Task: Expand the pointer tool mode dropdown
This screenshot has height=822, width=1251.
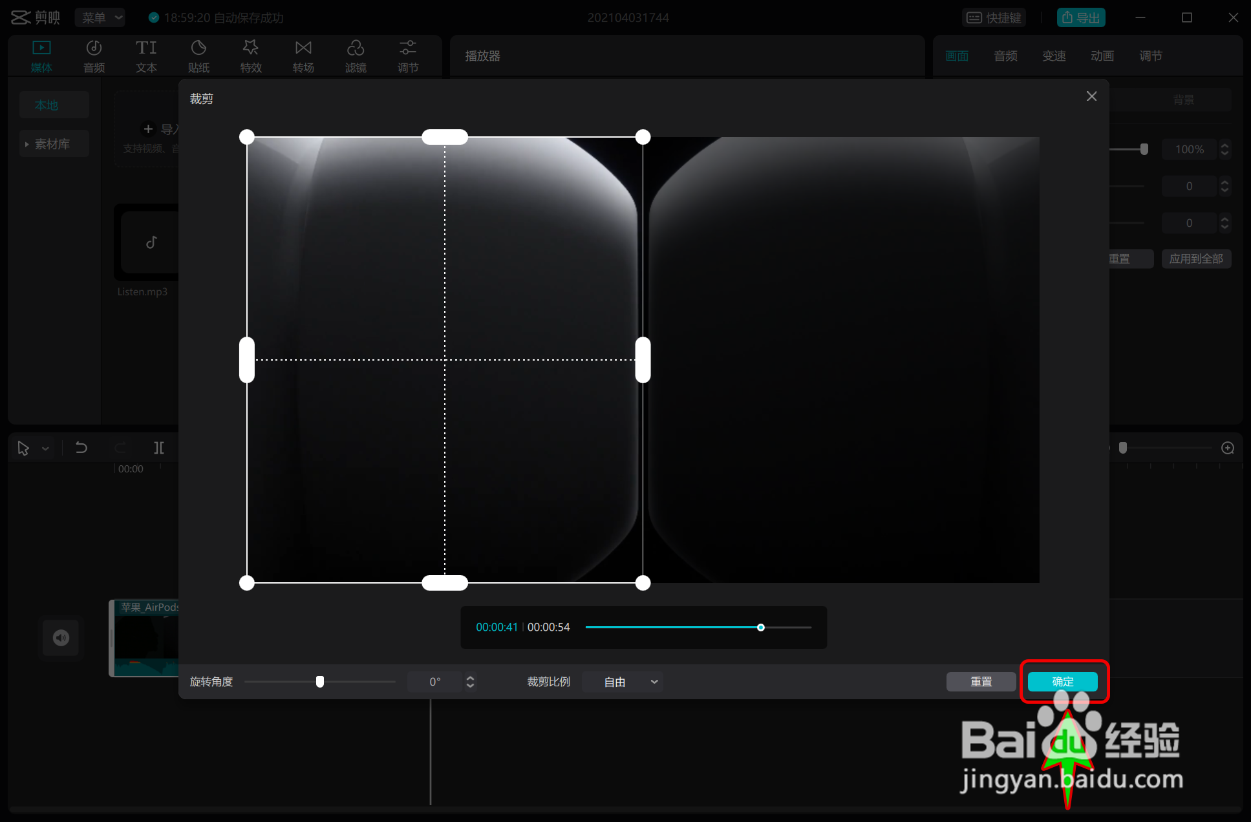Action: coord(45,448)
